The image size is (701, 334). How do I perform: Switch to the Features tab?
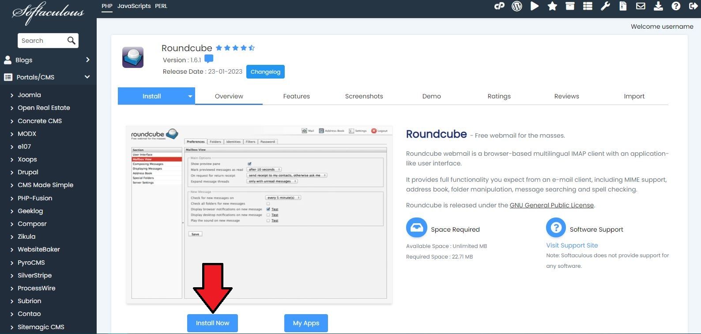296,96
